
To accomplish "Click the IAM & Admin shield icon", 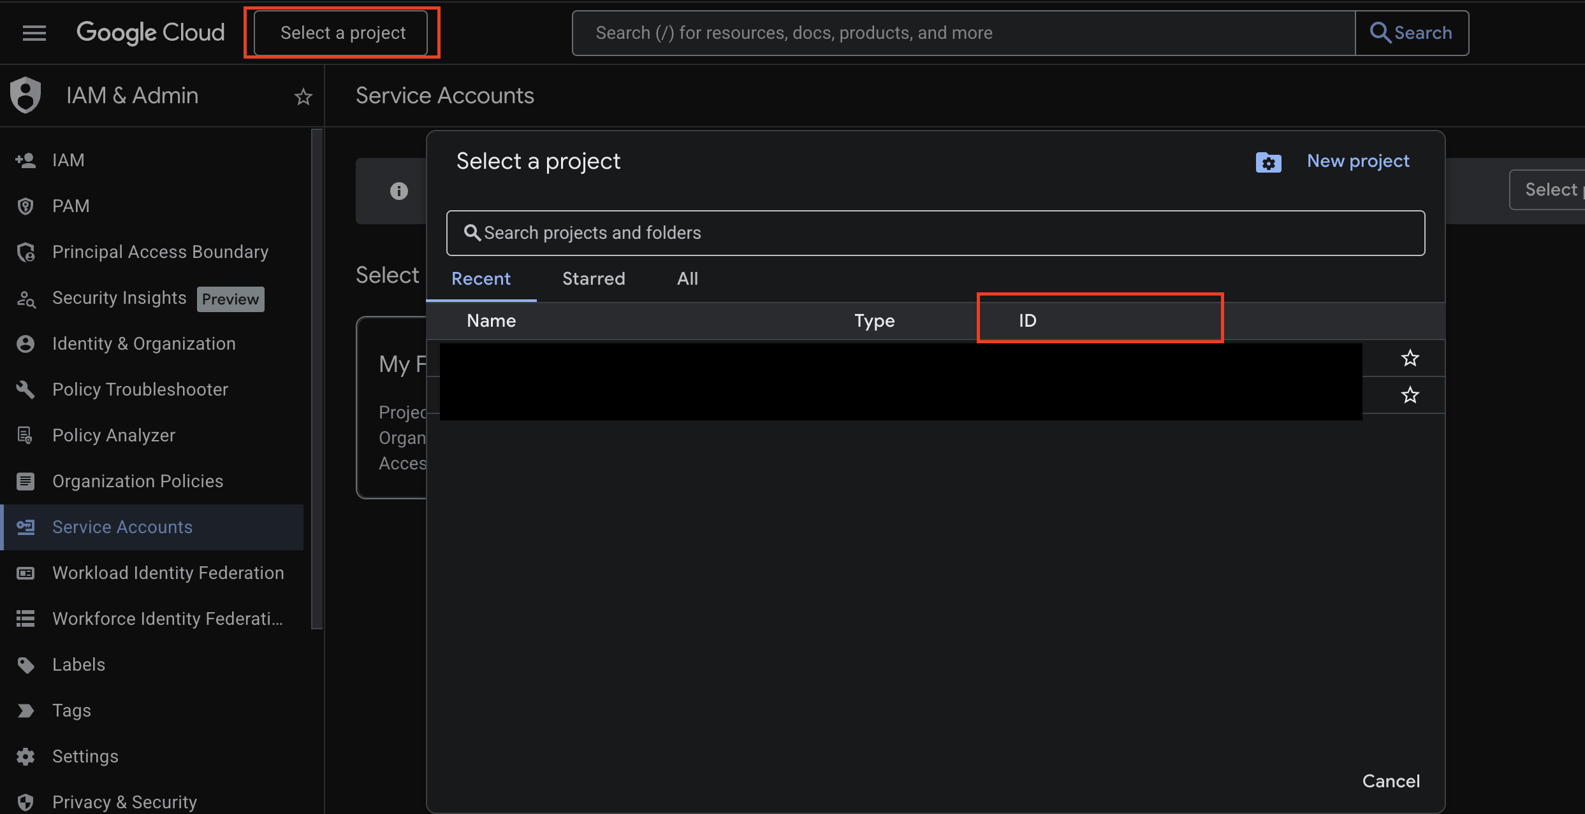I will pos(26,96).
